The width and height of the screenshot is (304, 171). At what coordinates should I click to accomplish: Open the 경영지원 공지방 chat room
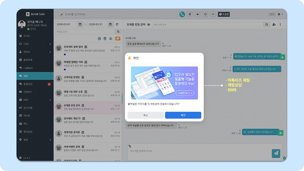[x=88, y=135]
